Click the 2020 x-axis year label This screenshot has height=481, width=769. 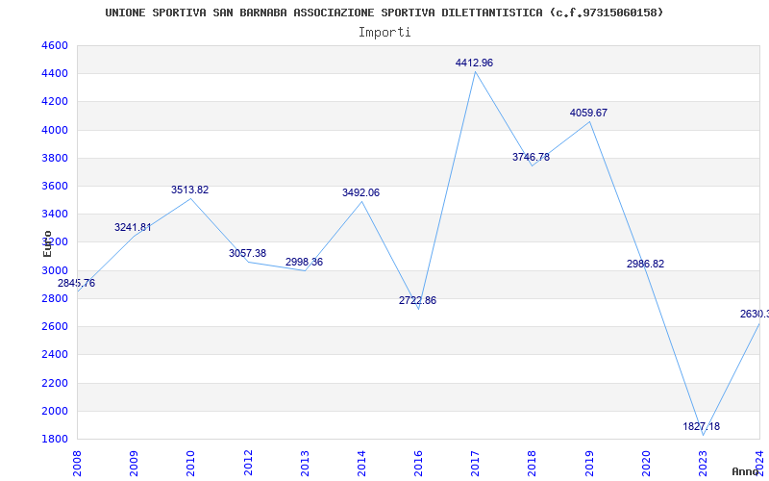point(646,464)
